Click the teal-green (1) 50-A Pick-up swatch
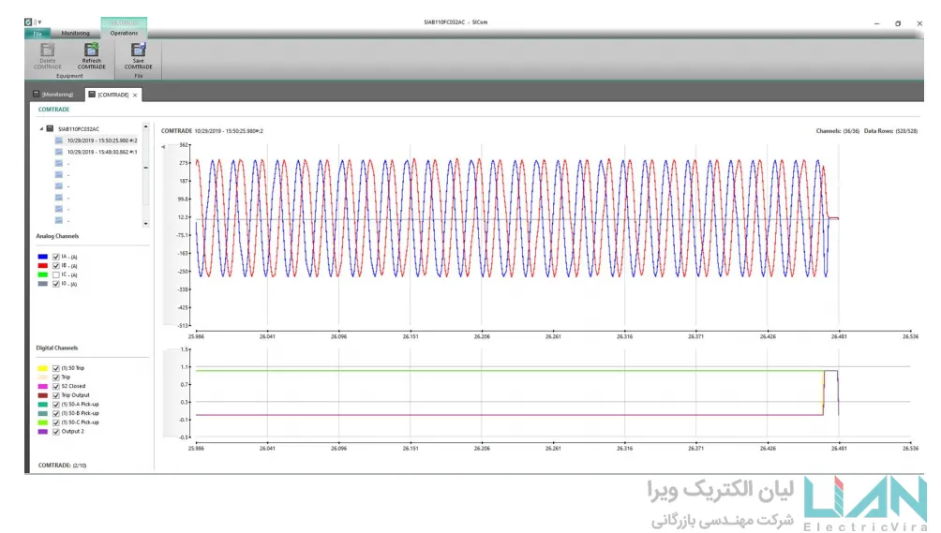The width and height of the screenshot is (941, 533). pos(42,404)
